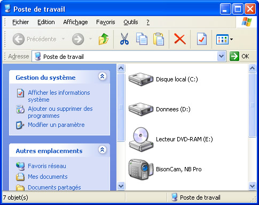Collapse the Gestion du système panel
The image size is (259, 205).
click(103, 77)
